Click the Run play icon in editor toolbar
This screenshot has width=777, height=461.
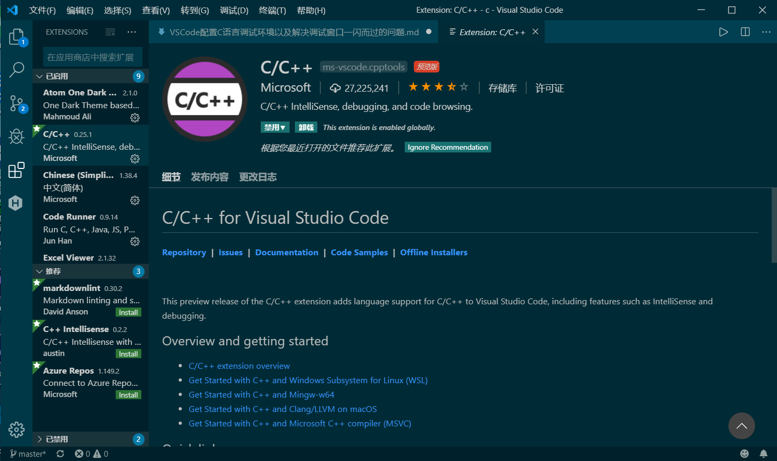click(x=724, y=32)
